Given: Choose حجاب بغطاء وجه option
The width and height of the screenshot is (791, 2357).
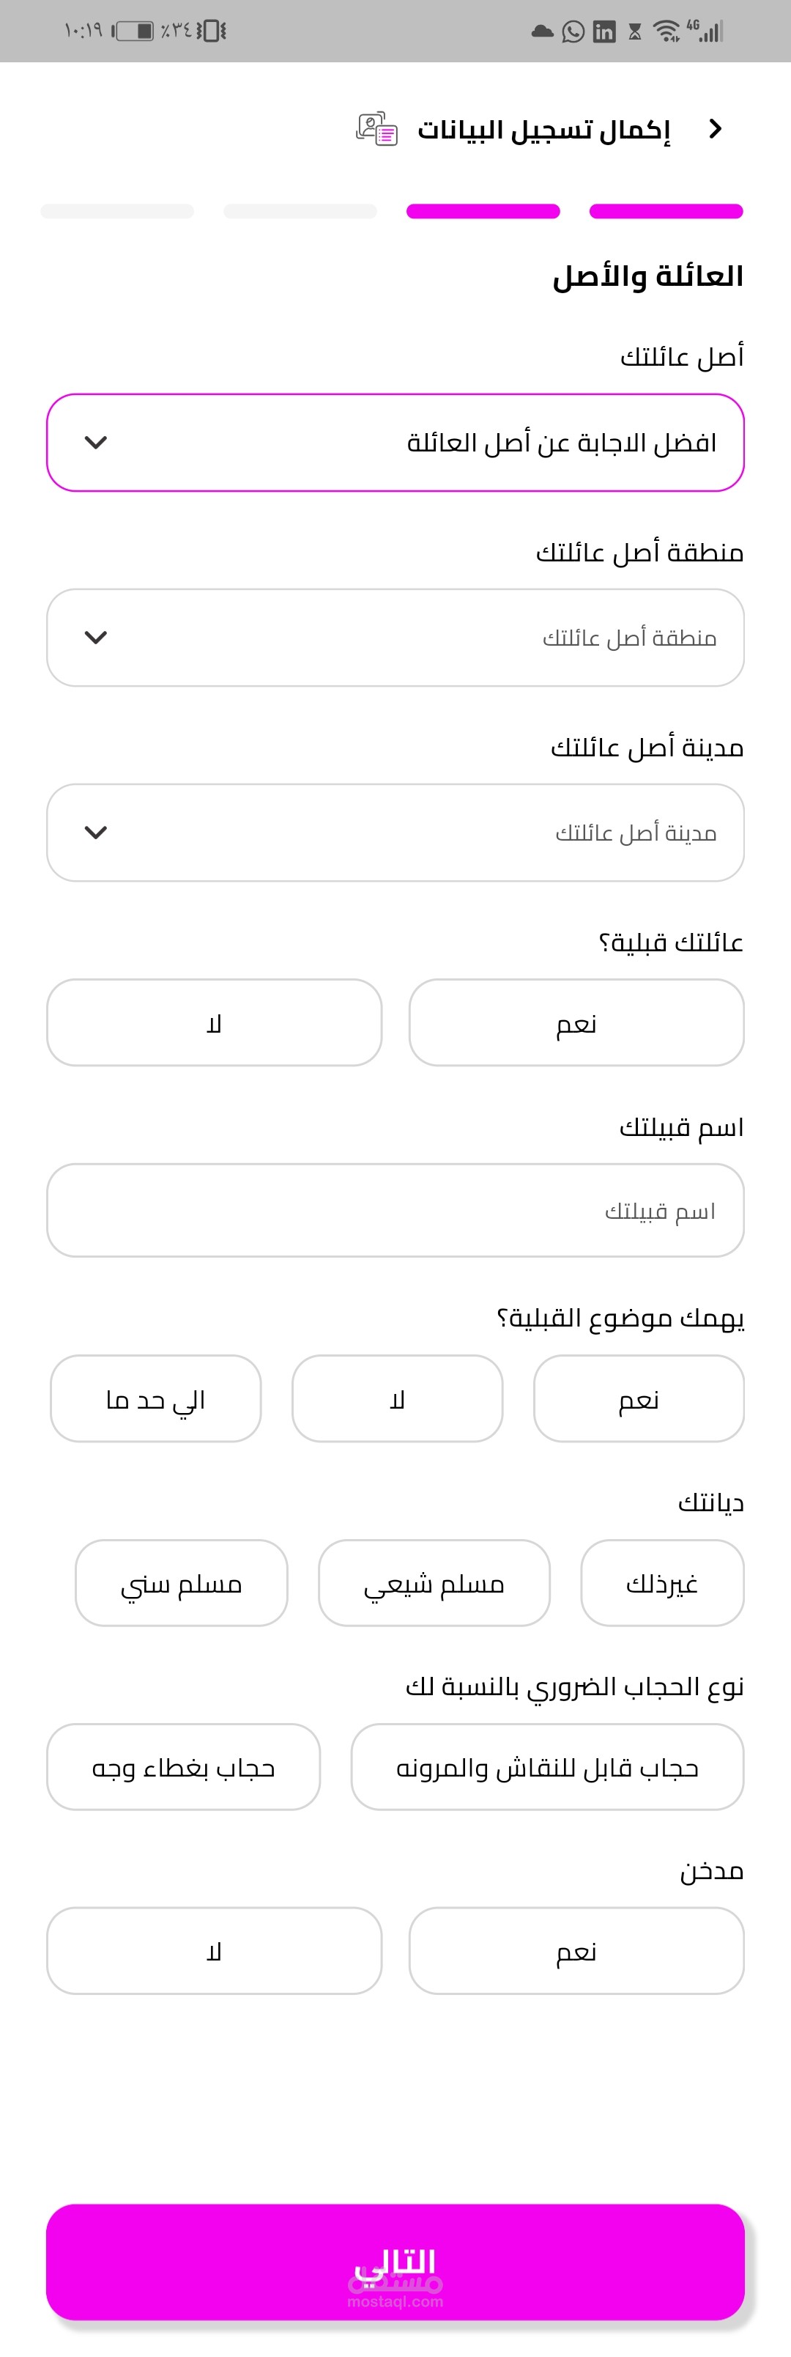Looking at the screenshot, I should (x=183, y=1767).
